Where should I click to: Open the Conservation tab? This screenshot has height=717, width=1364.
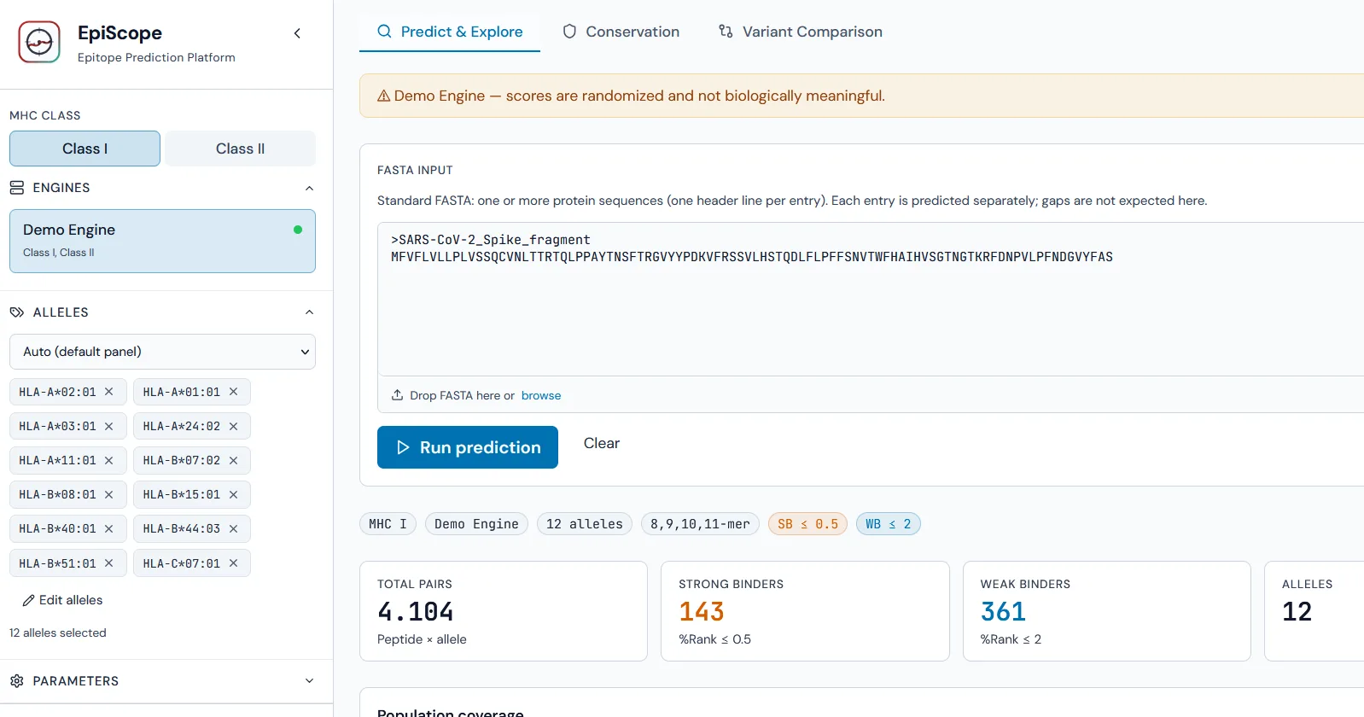(621, 32)
